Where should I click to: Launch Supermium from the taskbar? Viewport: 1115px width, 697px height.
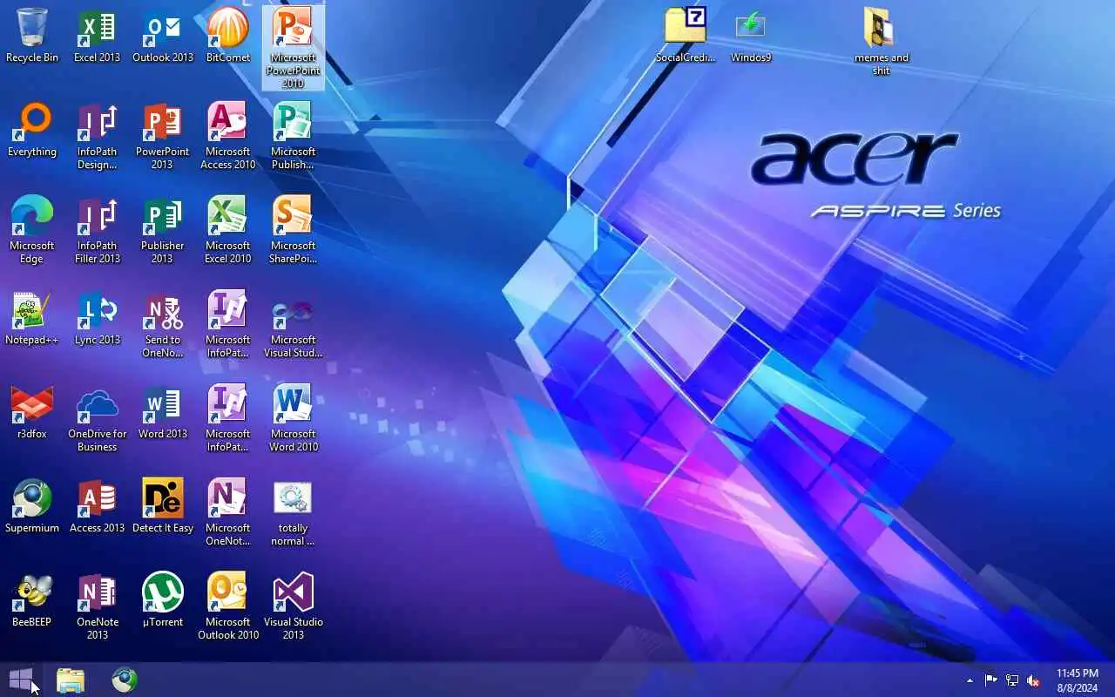(x=125, y=680)
